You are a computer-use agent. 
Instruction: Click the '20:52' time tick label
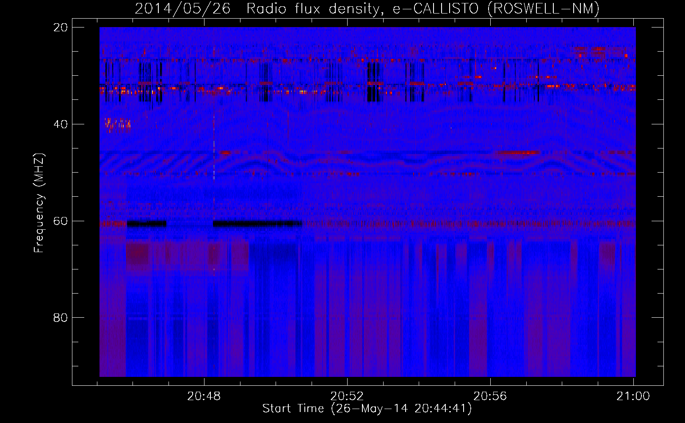coord(347,396)
